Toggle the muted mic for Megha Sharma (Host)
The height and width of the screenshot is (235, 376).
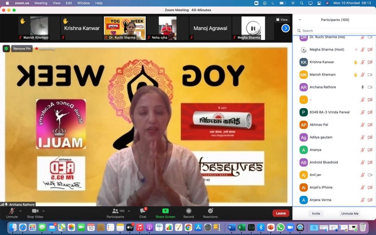click(x=363, y=50)
